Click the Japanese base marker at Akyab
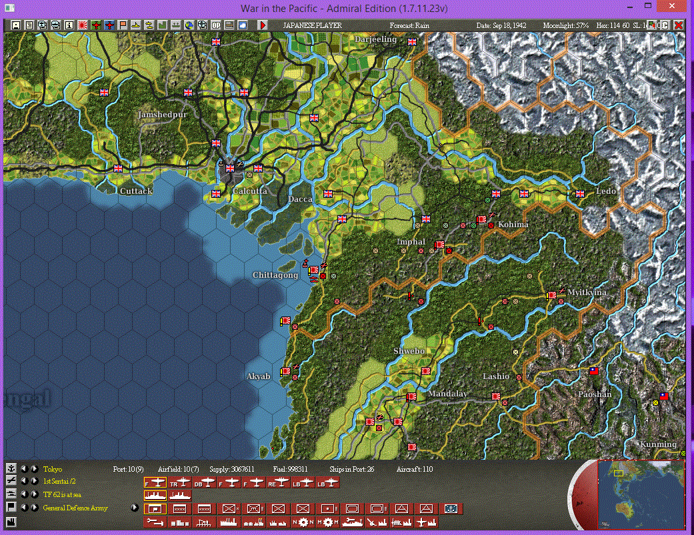 285,371
